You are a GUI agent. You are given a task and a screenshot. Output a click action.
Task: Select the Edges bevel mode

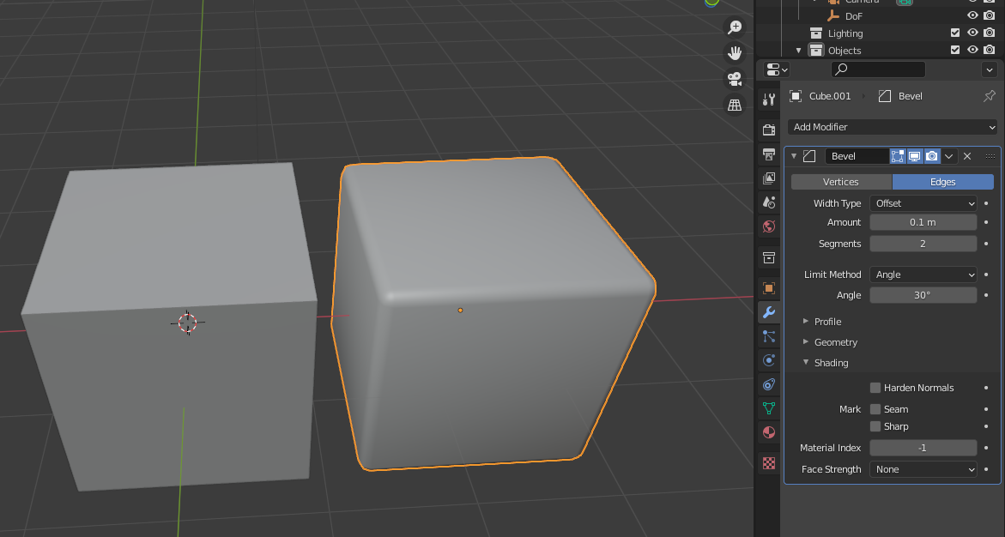tap(943, 182)
